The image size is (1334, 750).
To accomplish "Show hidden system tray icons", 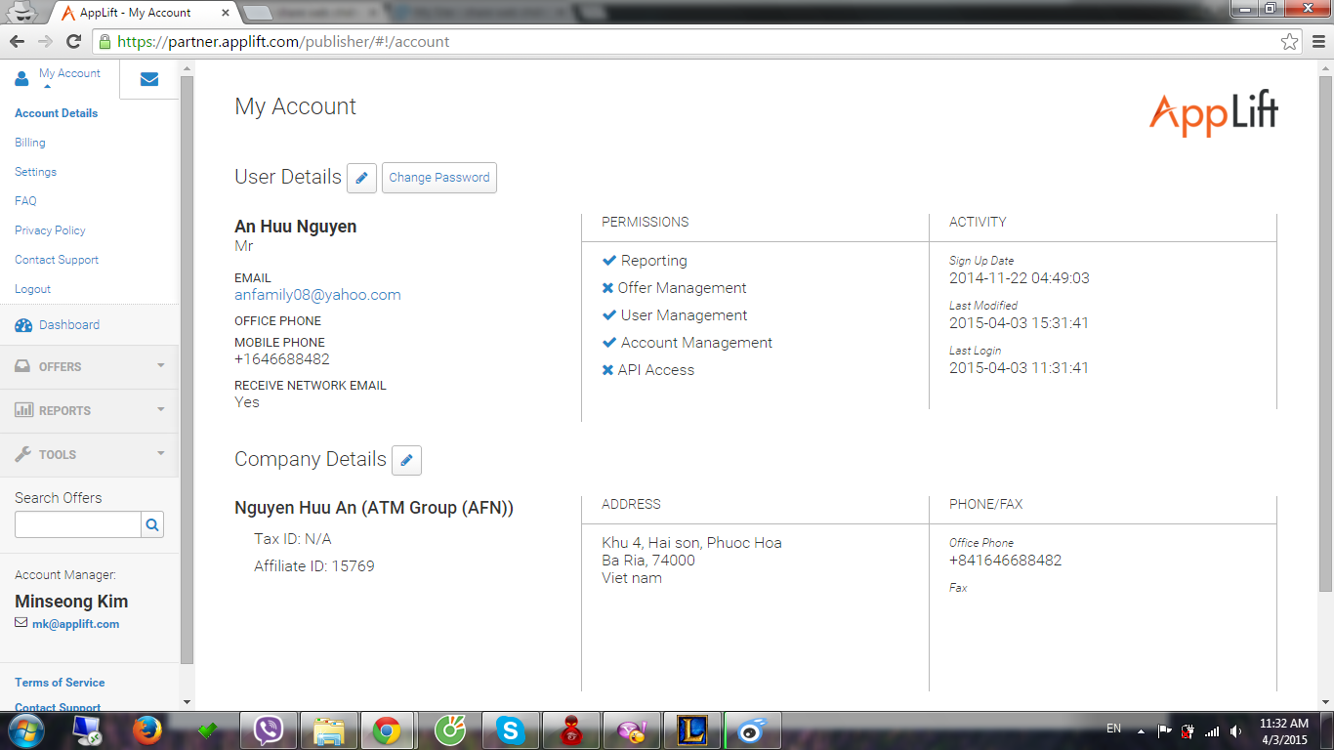I will pos(1141,730).
